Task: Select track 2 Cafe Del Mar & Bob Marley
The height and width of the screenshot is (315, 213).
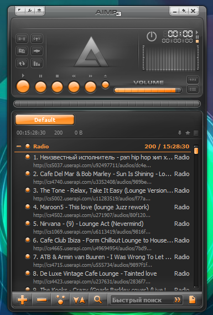Action: pyautogui.click(x=103, y=178)
